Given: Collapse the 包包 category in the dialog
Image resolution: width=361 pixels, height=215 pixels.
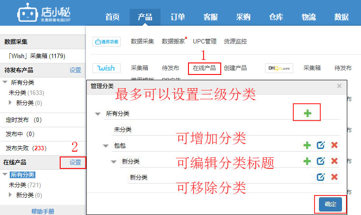Looking at the screenshot, I should pyautogui.click(x=106, y=146).
